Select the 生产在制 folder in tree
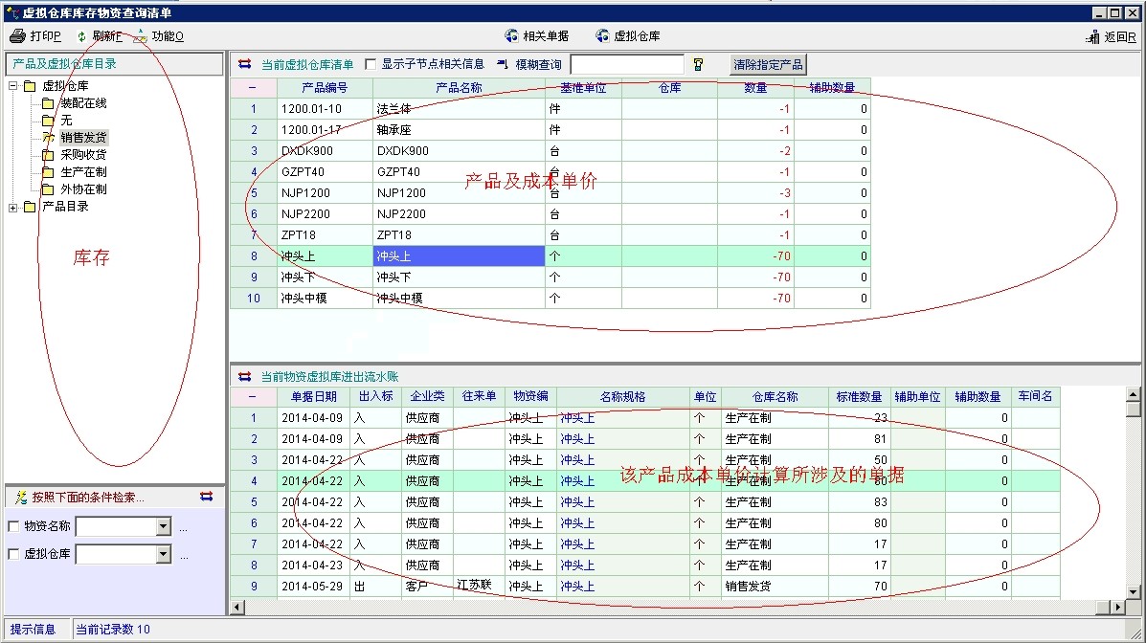Viewport: 1146px width, 643px height. coord(82,172)
